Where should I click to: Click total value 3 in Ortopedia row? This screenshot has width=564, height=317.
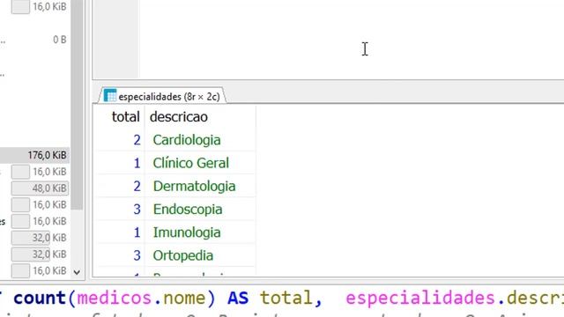pos(137,255)
